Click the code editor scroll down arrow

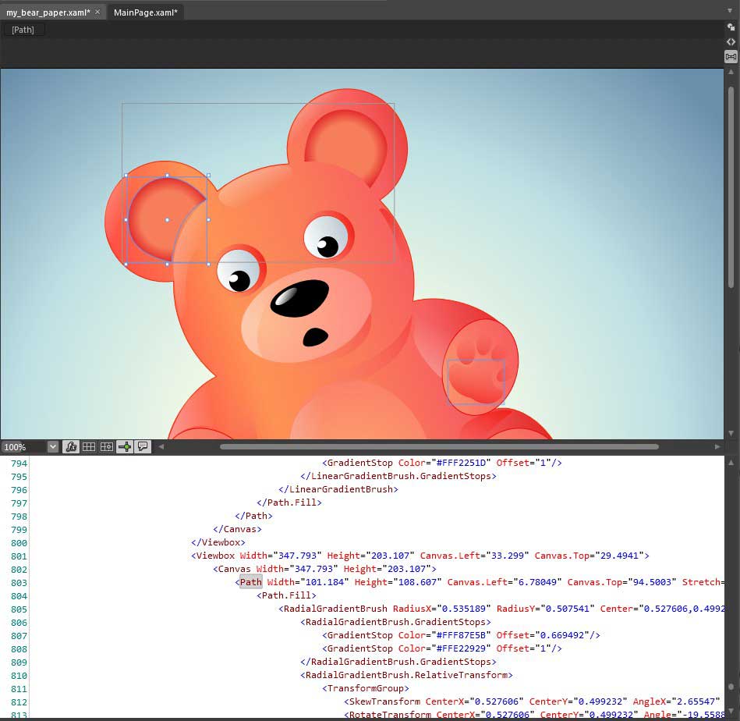pos(731,709)
